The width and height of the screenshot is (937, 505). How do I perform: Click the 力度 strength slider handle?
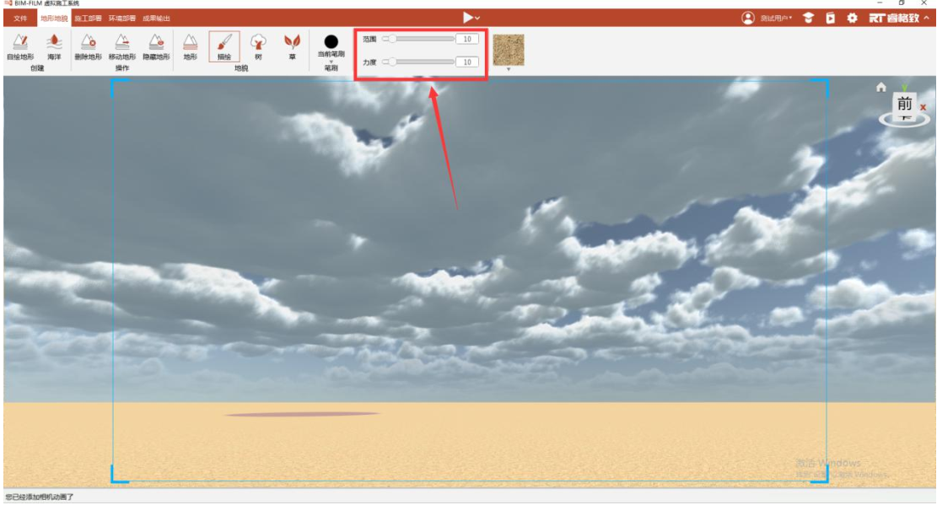point(392,62)
